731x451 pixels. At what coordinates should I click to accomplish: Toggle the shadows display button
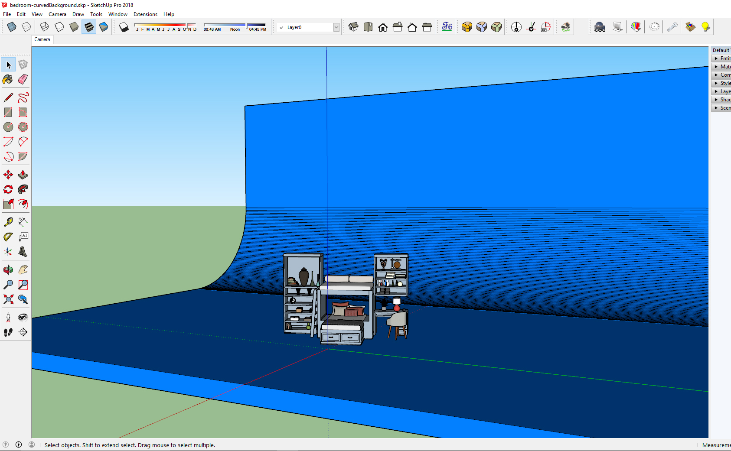tap(124, 27)
